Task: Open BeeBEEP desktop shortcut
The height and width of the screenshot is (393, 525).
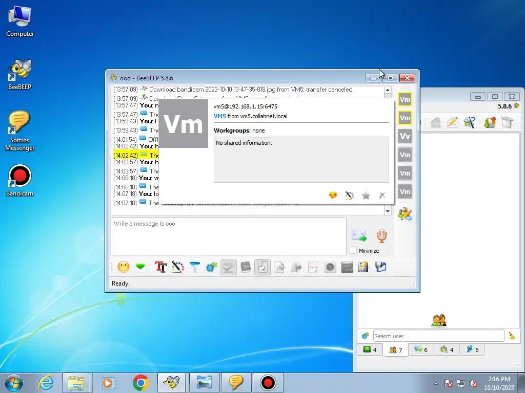Action: 20,75
